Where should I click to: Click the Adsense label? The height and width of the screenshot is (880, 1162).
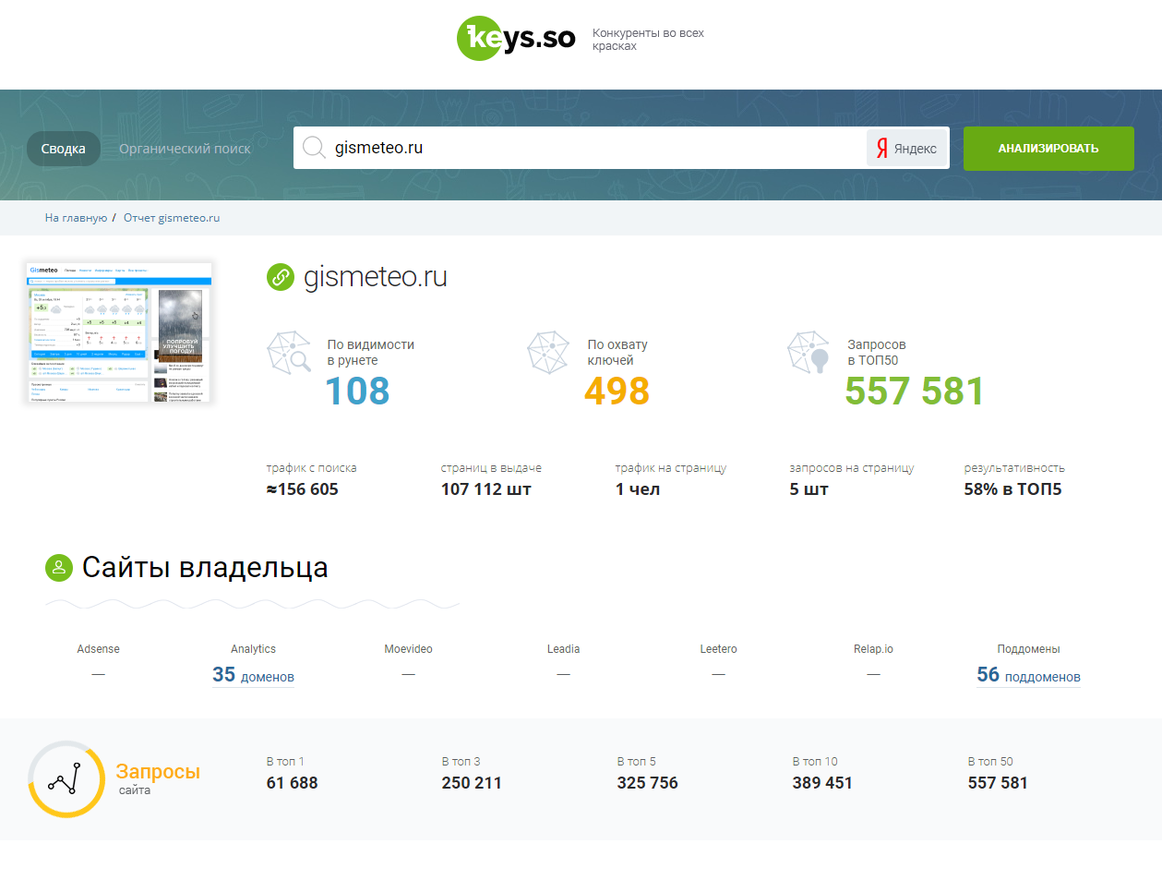99,649
